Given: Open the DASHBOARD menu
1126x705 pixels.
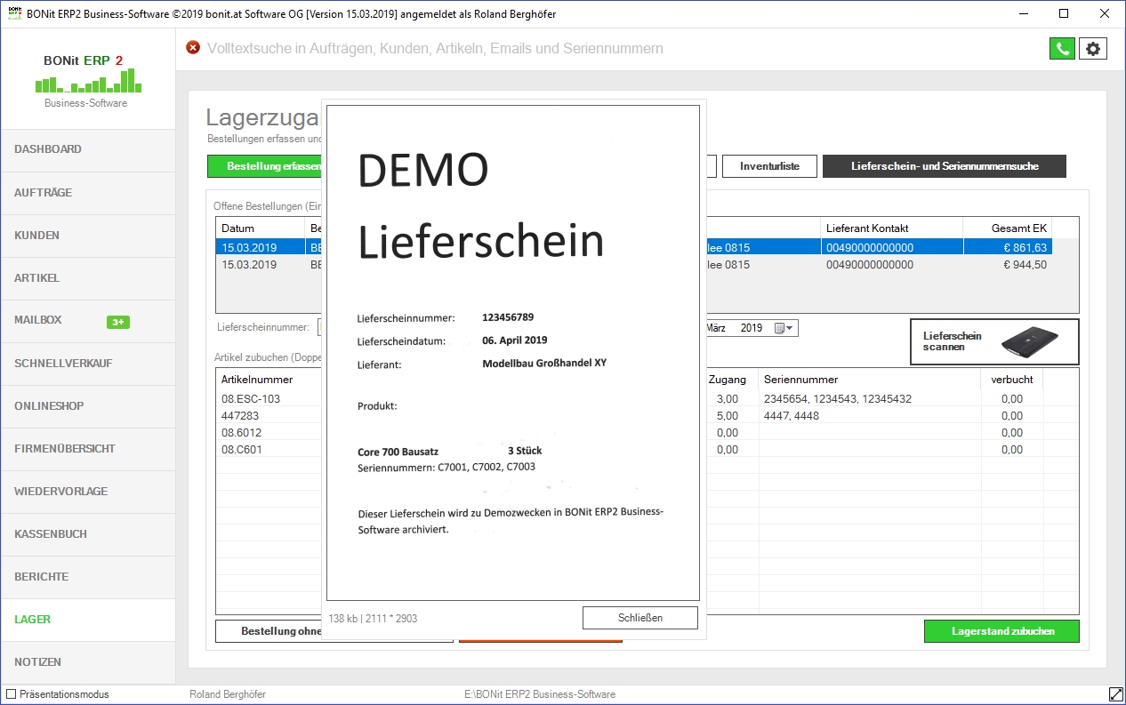Looking at the screenshot, I should [87, 150].
